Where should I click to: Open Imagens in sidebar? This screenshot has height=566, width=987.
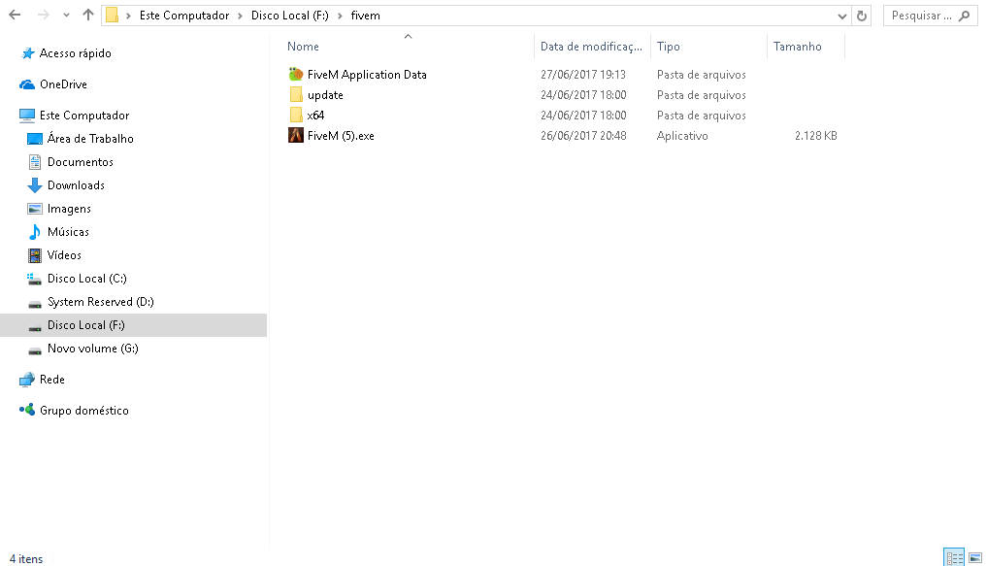coord(69,209)
